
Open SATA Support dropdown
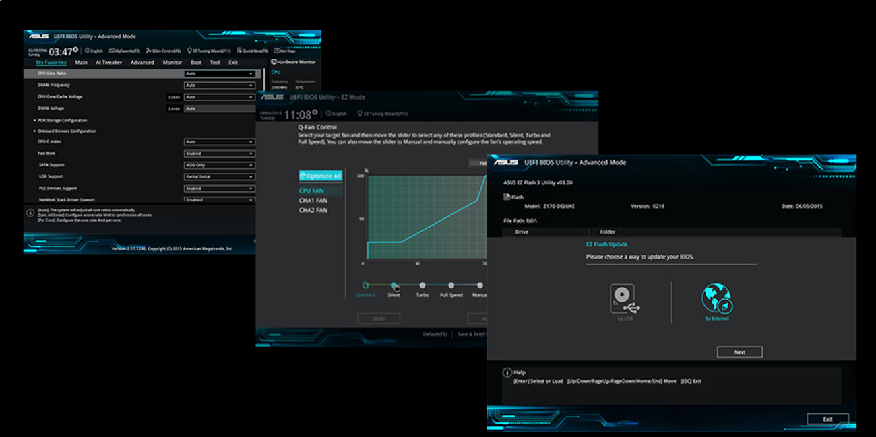pos(220,165)
